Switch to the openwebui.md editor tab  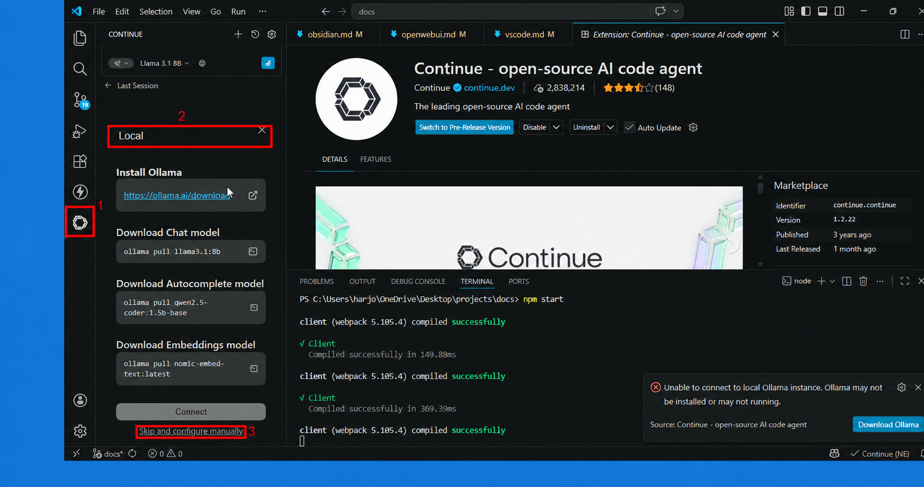[x=432, y=34]
